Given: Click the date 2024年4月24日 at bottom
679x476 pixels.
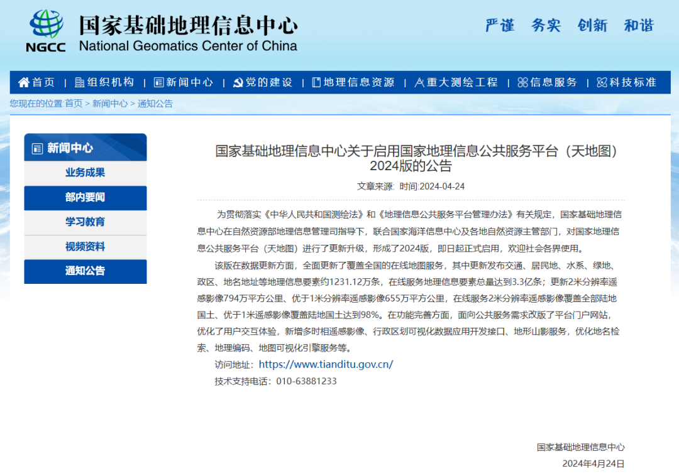Looking at the screenshot, I should point(593,464).
